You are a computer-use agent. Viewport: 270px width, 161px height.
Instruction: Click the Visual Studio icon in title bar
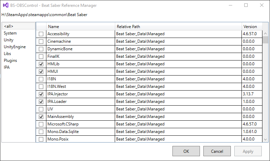(6, 5)
